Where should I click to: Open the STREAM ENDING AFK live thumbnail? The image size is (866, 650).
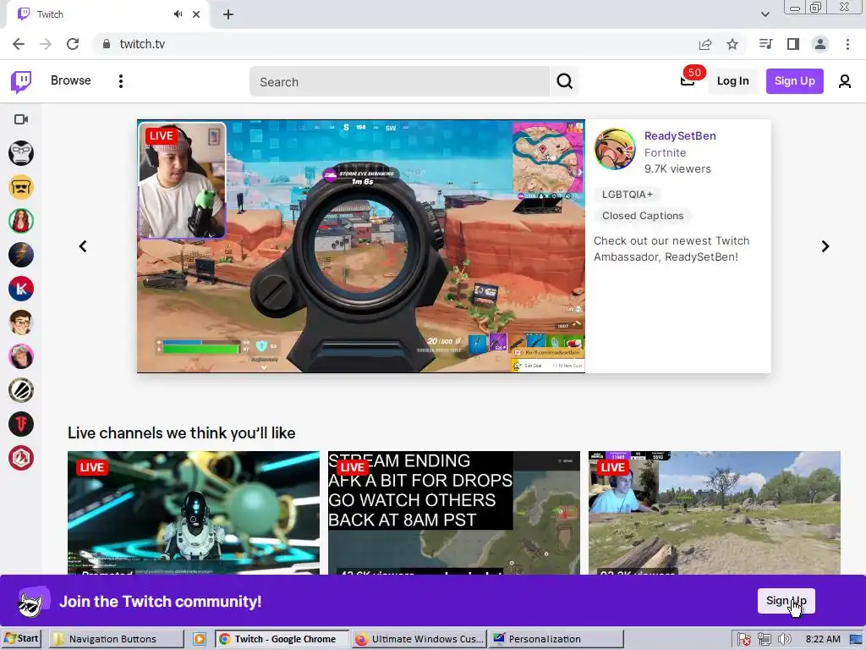coord(454,513)
